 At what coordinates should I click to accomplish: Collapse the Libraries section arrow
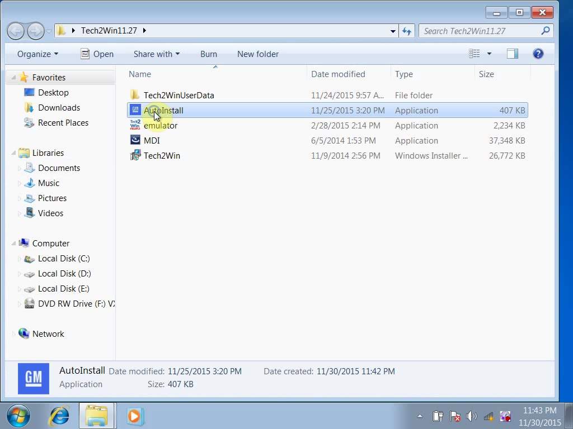coord(13,153)
